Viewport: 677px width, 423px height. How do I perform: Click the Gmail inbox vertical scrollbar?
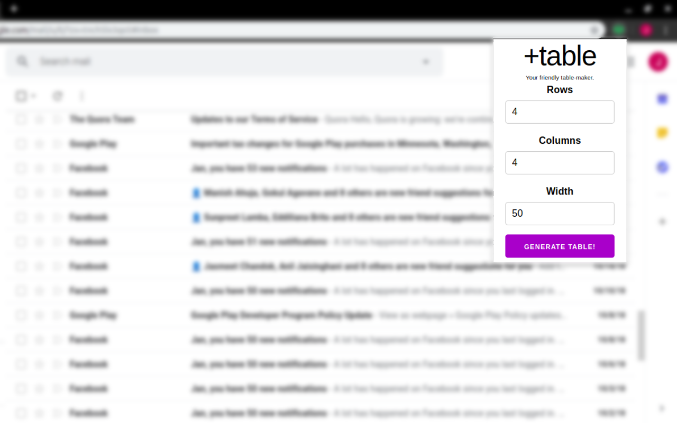(x=642, y=335)
